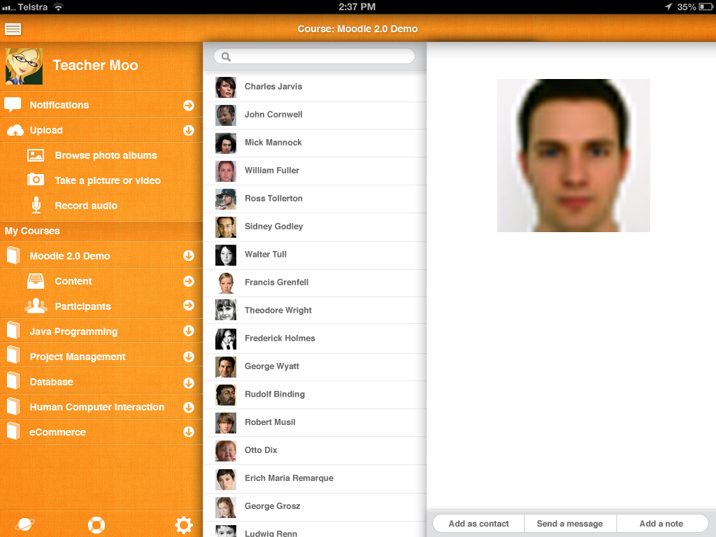Open the settings gear icon
Image resolution: width=716 pixels, height=537 pixels.
[x=184, y=525]
